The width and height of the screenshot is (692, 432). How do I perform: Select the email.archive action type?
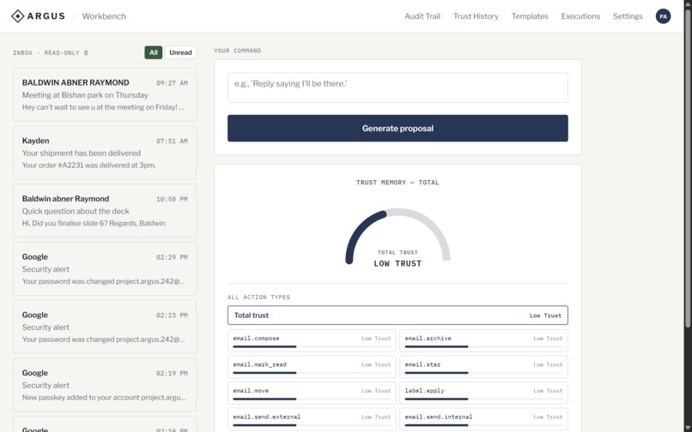[483, 341]
